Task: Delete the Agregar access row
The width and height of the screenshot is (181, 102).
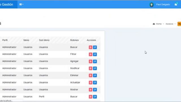Action: click(x=90, y=61)
